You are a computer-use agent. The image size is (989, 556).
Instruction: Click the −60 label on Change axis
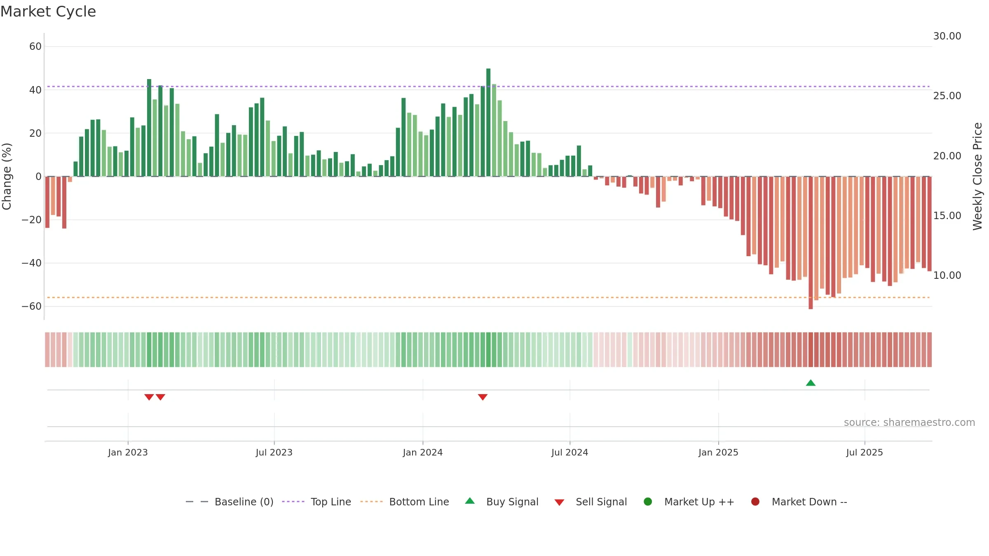tap(32, 306)
